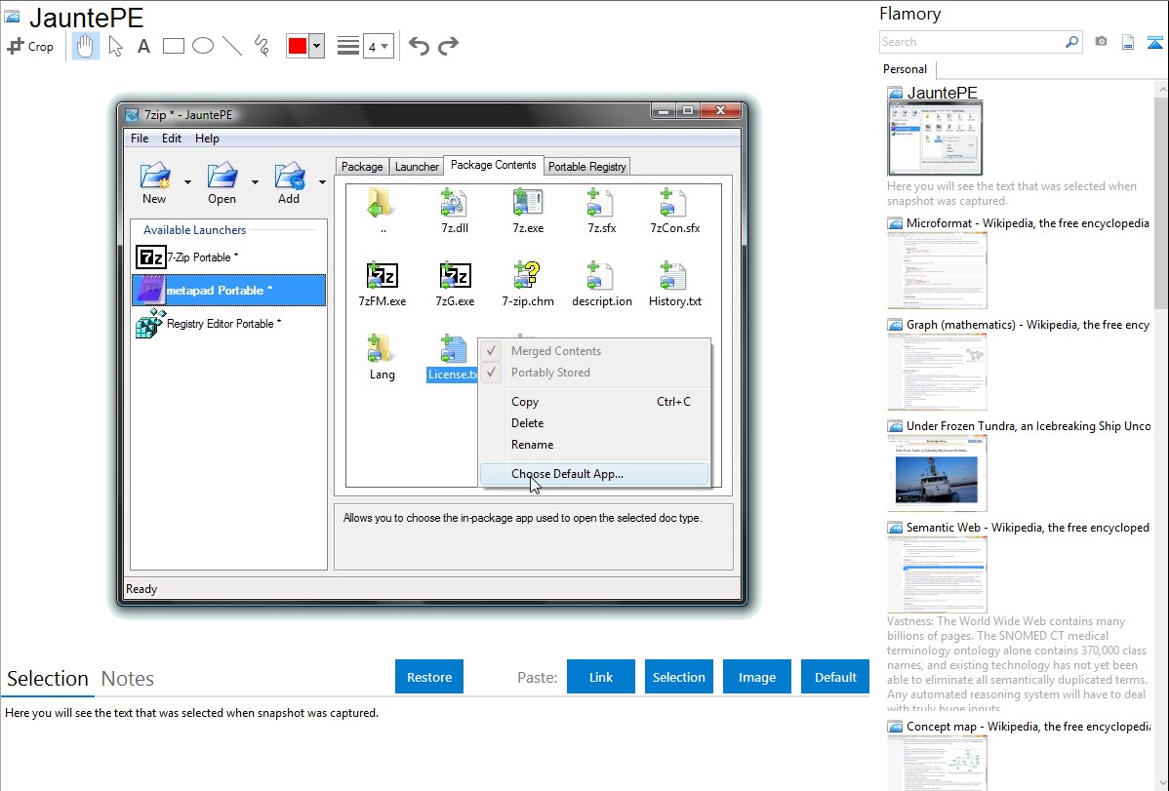1169x791 pixels.
Task: Click the camera capture icon in Flamory
Action: [x=1101, y=42]
